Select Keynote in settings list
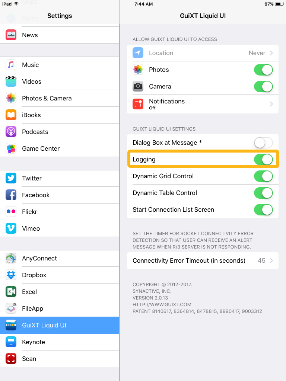 60,342
